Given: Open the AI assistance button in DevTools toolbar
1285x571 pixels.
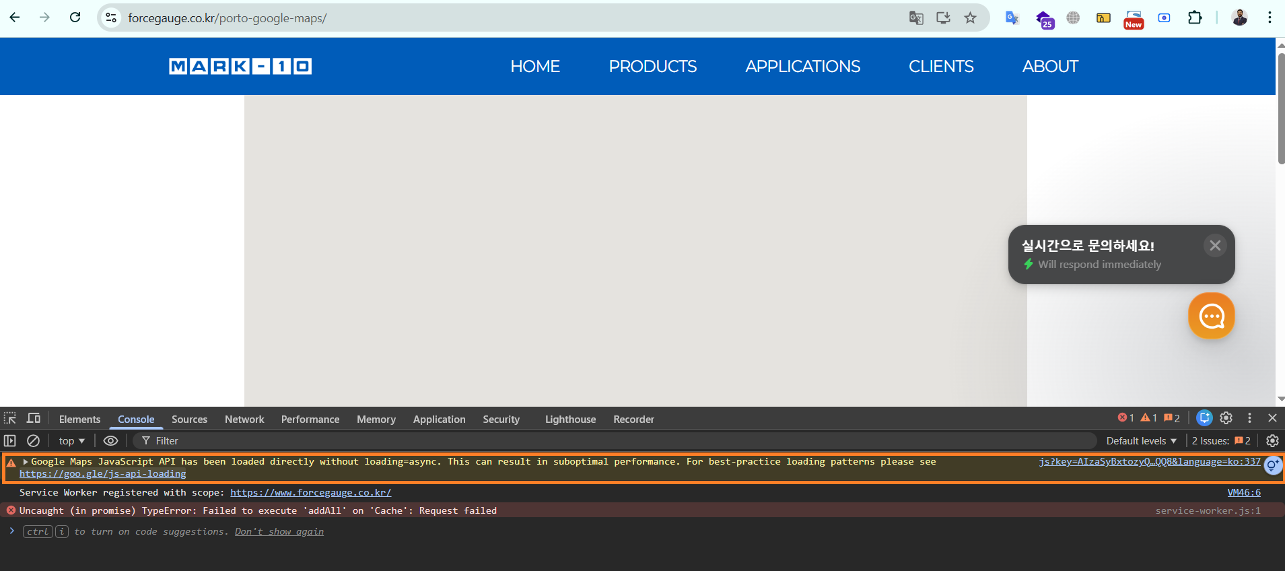Looking at the screenshot, I should pos(1204,418).
